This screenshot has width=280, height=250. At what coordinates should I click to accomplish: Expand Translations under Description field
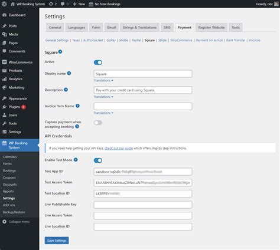click(x=103, y=97)
